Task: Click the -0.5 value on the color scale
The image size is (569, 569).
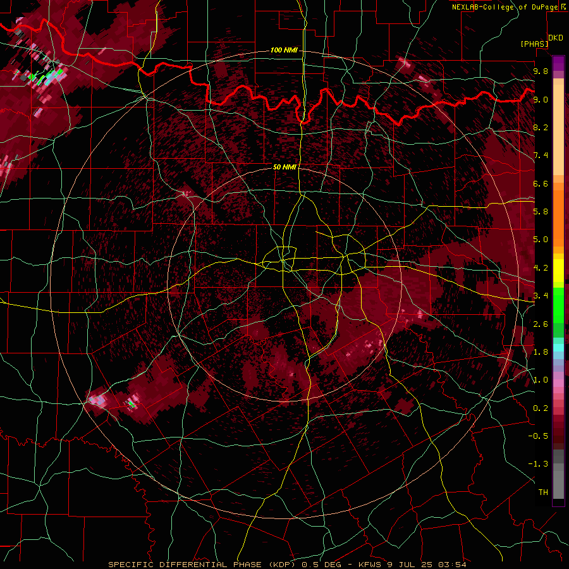Action: [538, 436]
